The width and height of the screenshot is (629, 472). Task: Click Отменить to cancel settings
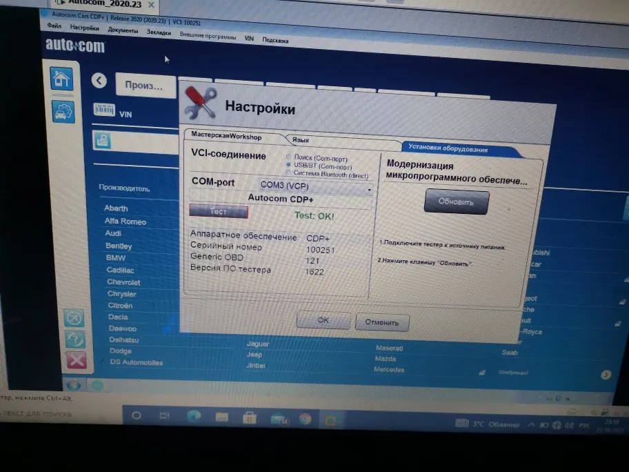click(x=382, y=322)
